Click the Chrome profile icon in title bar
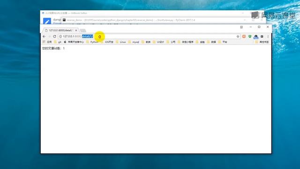This screenshot has width=300, height=169. click(x=241, y=27)
